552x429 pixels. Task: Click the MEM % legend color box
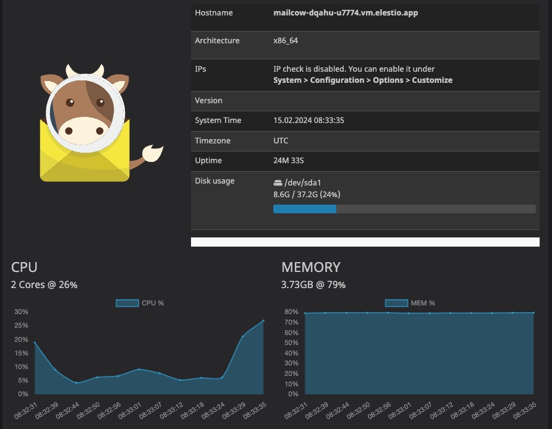[x=396, y=303]
